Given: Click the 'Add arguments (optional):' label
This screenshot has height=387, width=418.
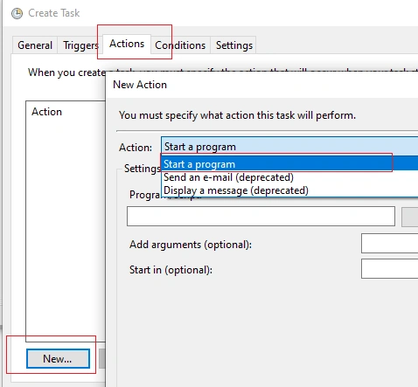Looking at the screenshot, I should coord(191,245).
